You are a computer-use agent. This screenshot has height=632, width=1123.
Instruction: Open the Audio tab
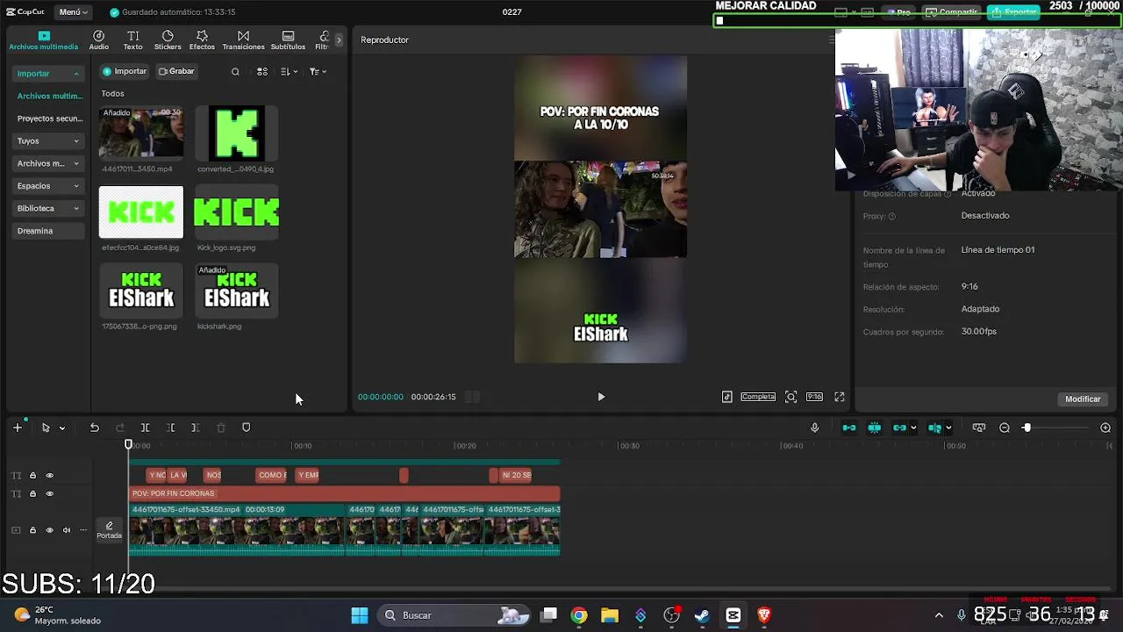[98, 40]
